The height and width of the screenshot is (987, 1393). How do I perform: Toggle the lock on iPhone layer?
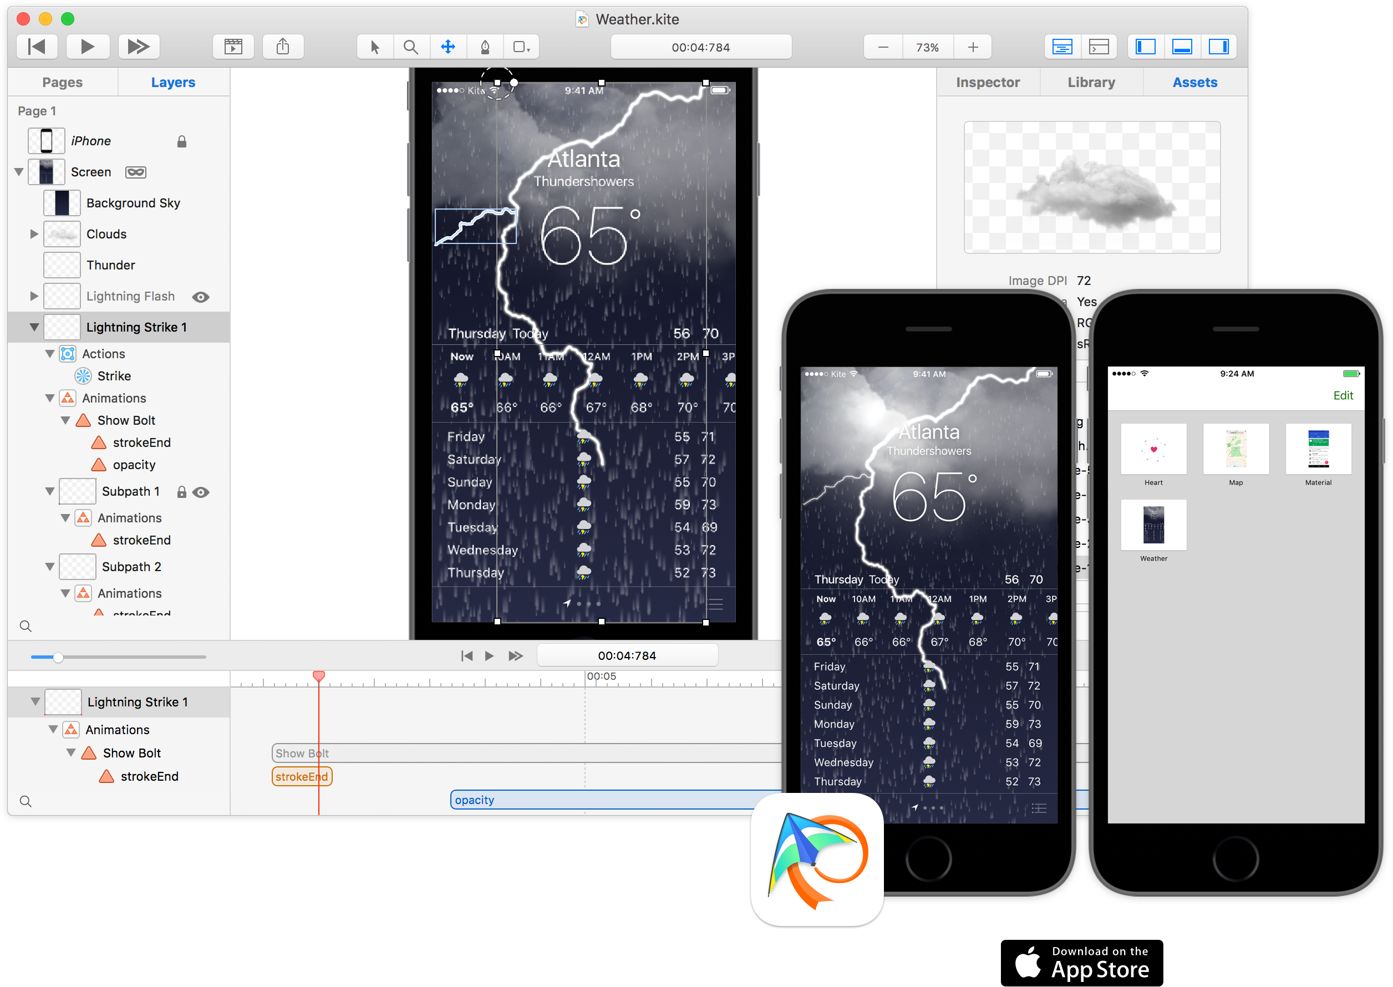coord(182,141)
